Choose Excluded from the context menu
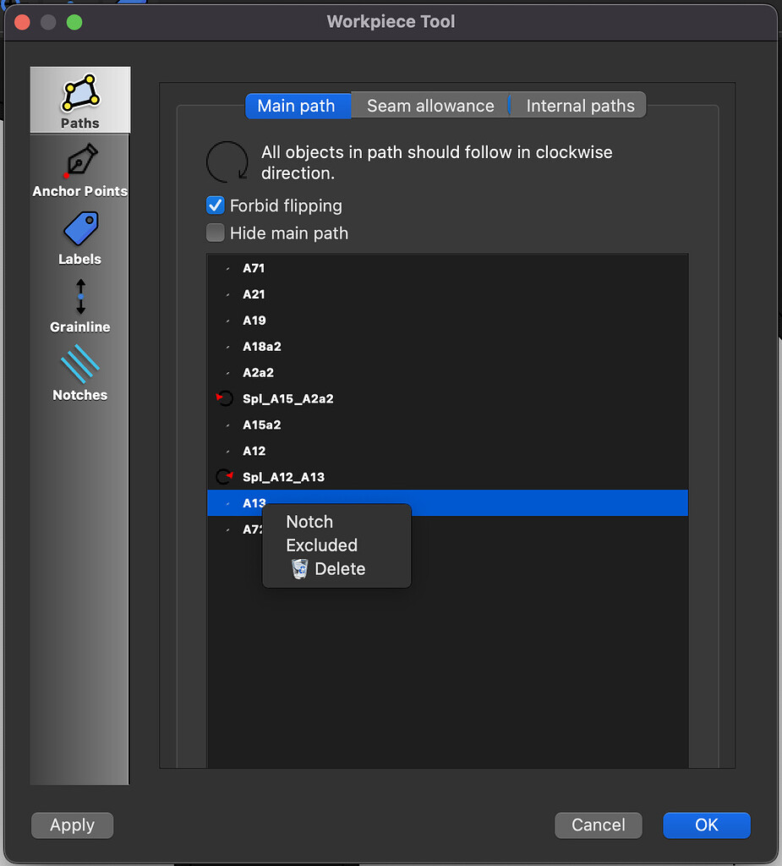Screen dimensions: 782x866 pyautogui.click(x=321, y=545)
